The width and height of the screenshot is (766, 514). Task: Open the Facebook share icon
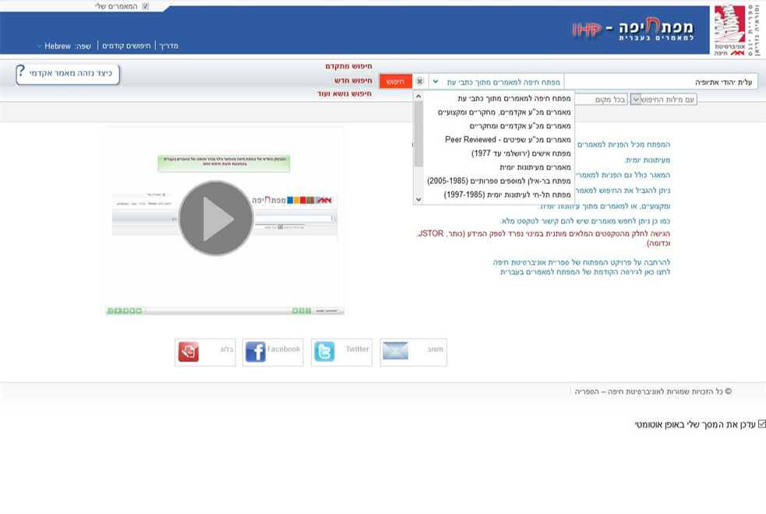click(x=256, y=352)
